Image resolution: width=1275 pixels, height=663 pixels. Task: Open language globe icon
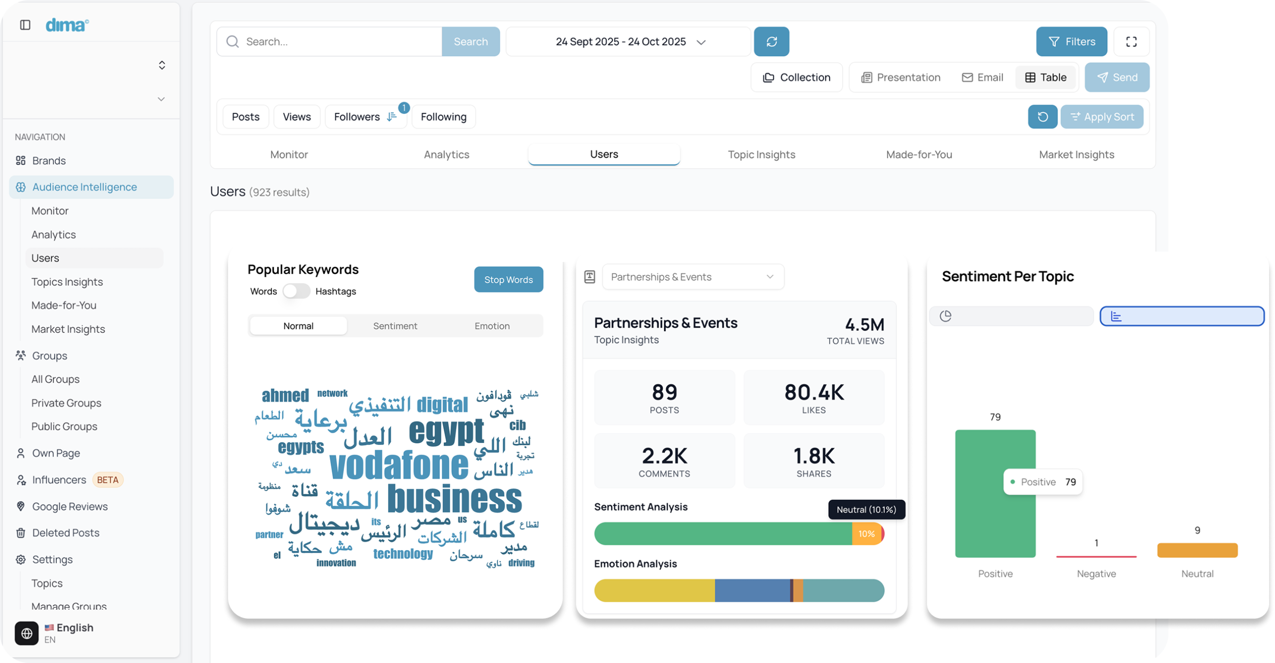(27, 633)
